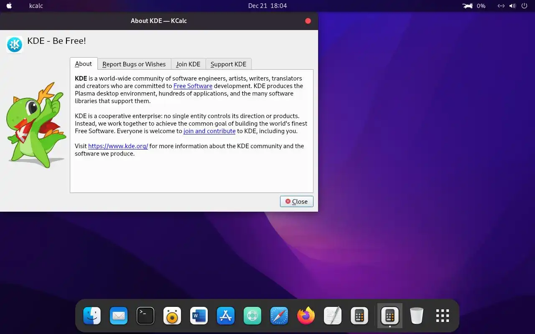Switch to the Join KDE tab
This screenshot has height=334, width=535.
coord(188,64)
